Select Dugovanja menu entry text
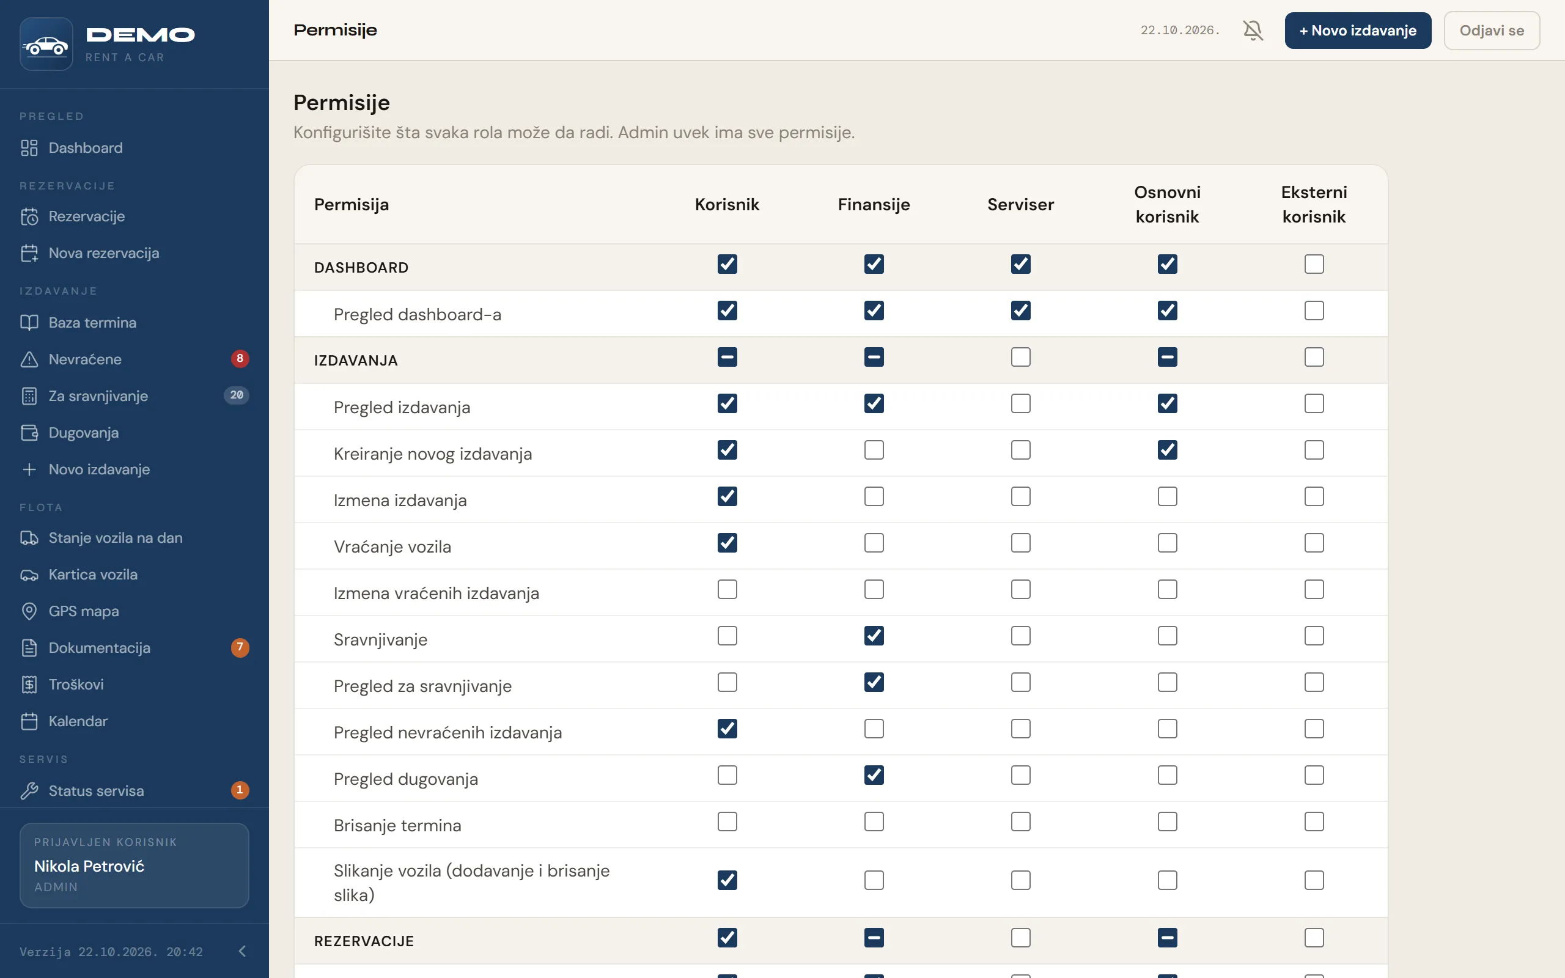The image size is (1565, 978). 83,433
